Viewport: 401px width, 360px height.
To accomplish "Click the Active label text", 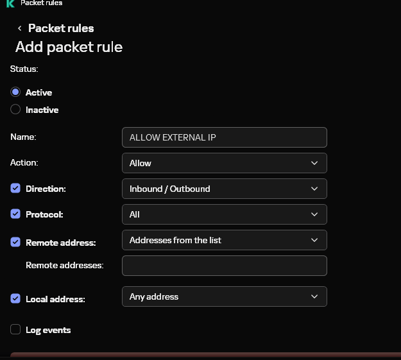I will [38, 92].
